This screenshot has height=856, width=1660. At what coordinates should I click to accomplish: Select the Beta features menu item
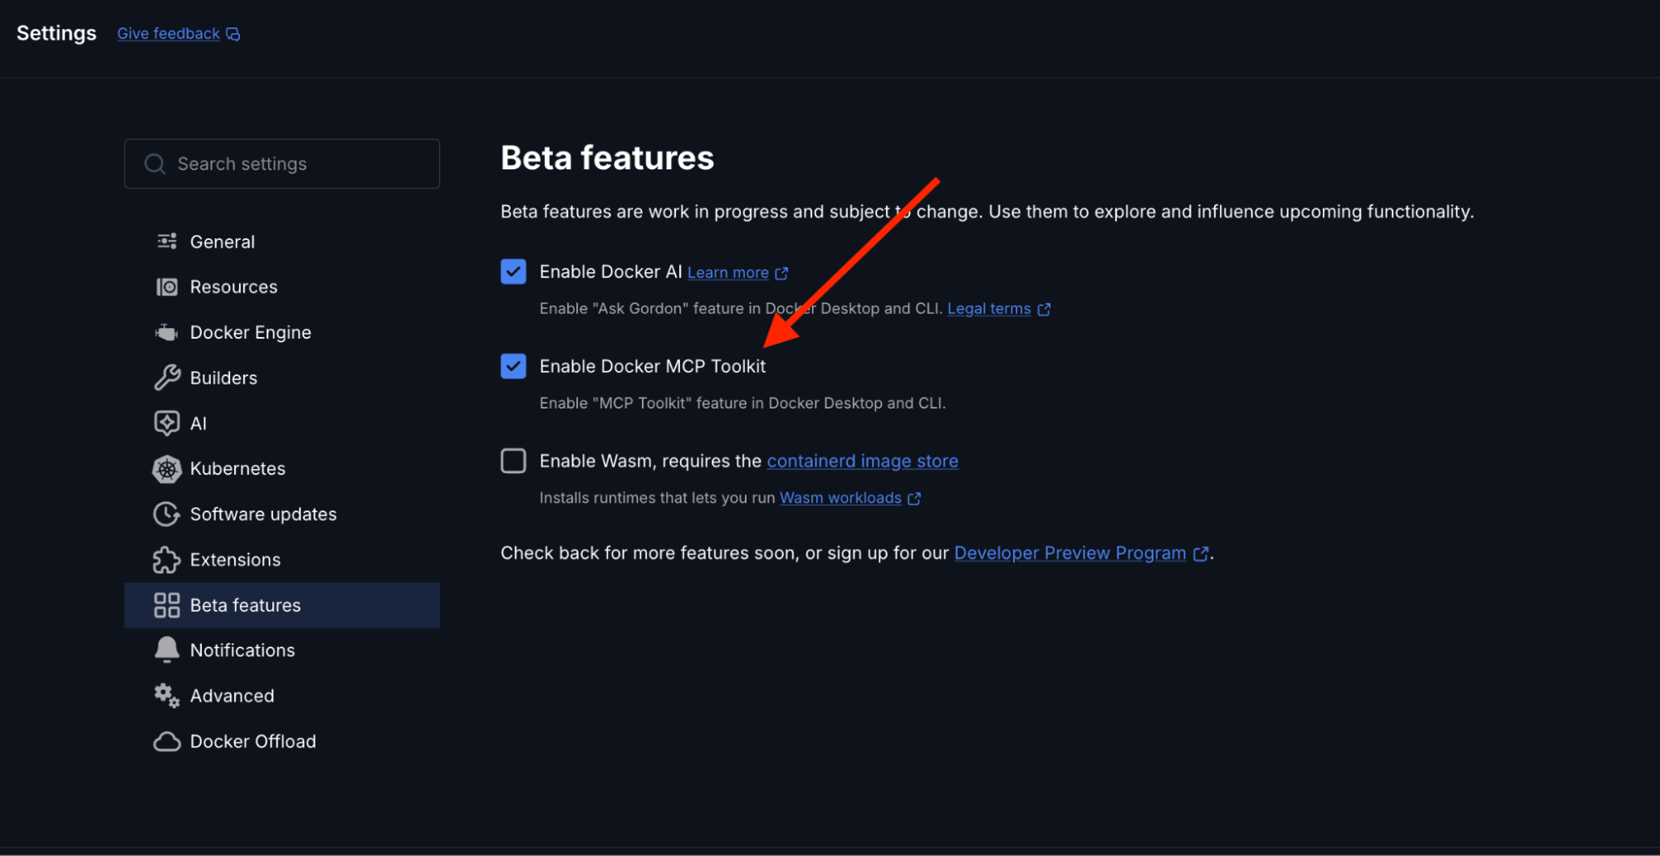(245, 605)
